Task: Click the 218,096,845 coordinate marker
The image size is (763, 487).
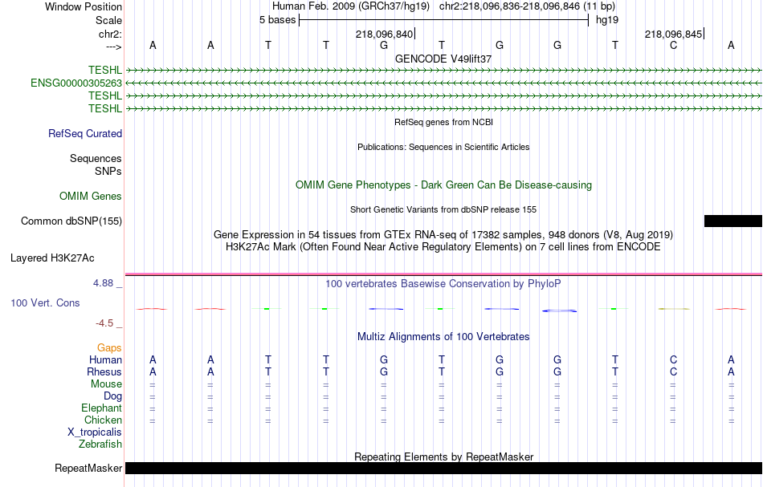Action: [x=674, y=34]
